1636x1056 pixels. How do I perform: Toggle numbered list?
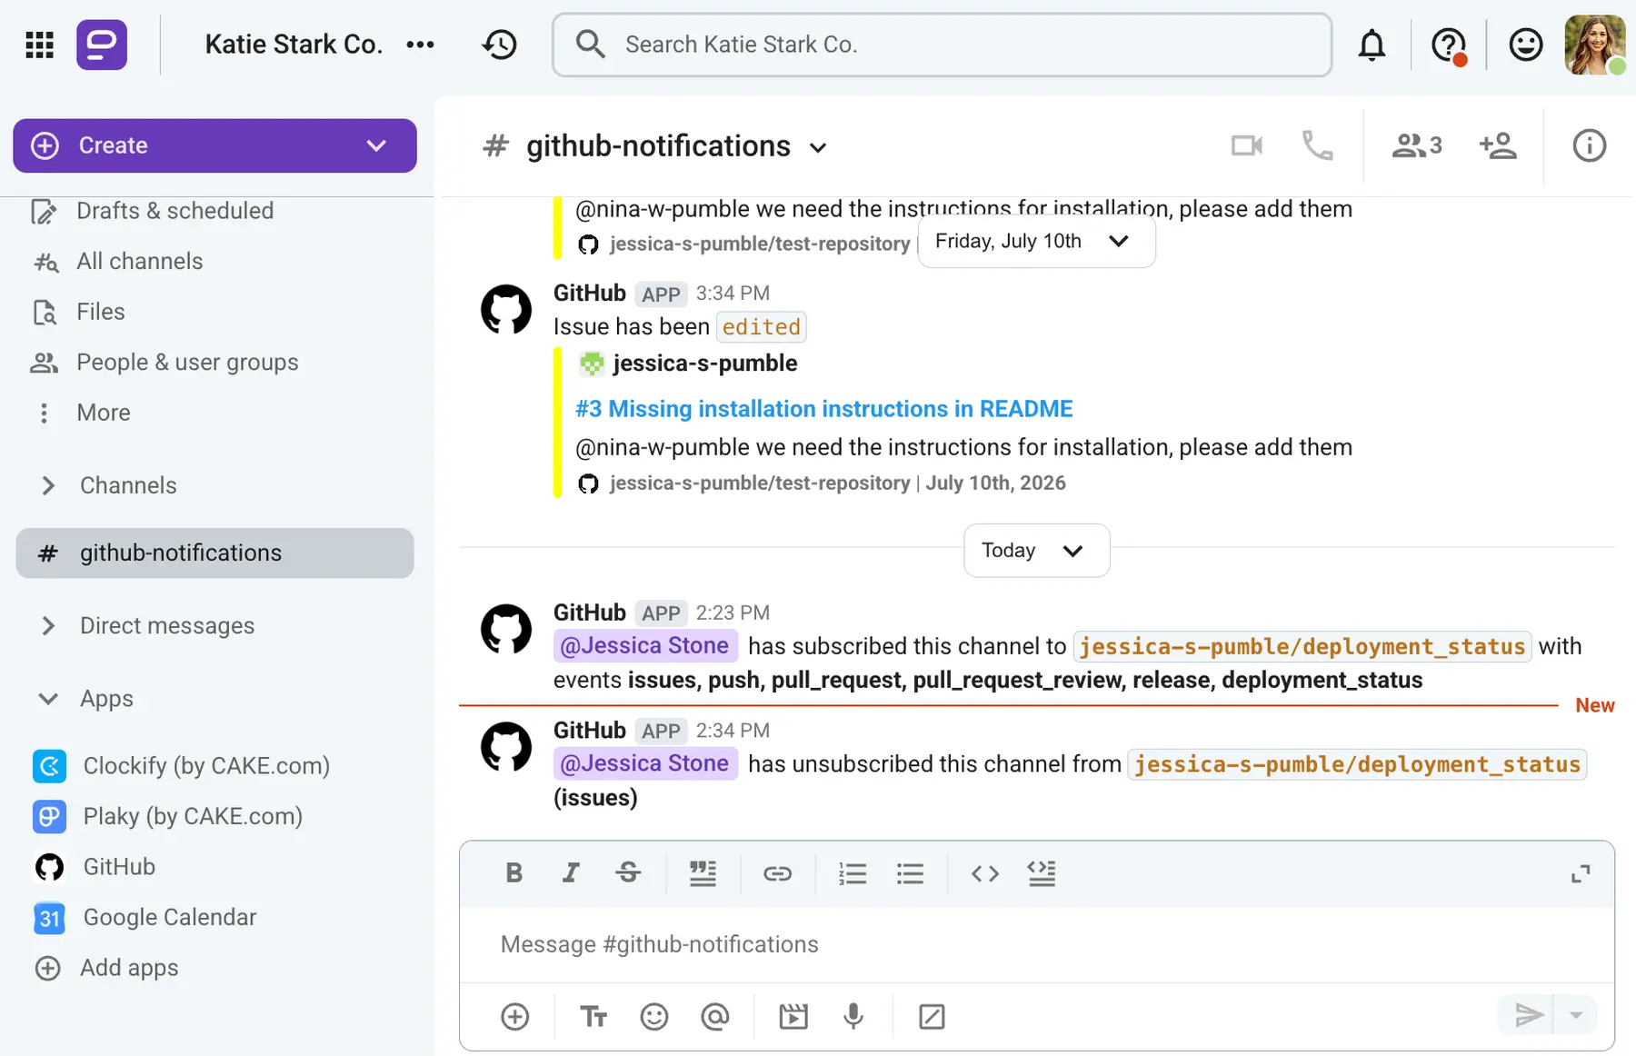[x=852, y=873]
